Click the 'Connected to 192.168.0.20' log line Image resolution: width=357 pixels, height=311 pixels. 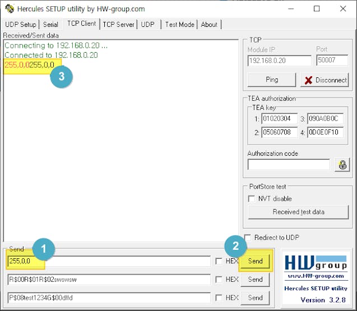[x=51, y=55]
